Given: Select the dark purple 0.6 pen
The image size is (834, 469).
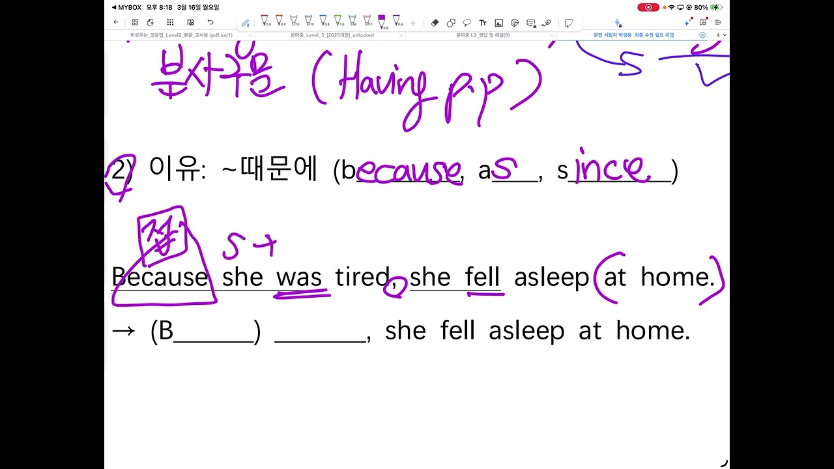Looking at the screenshot, I should click(397, 21).
